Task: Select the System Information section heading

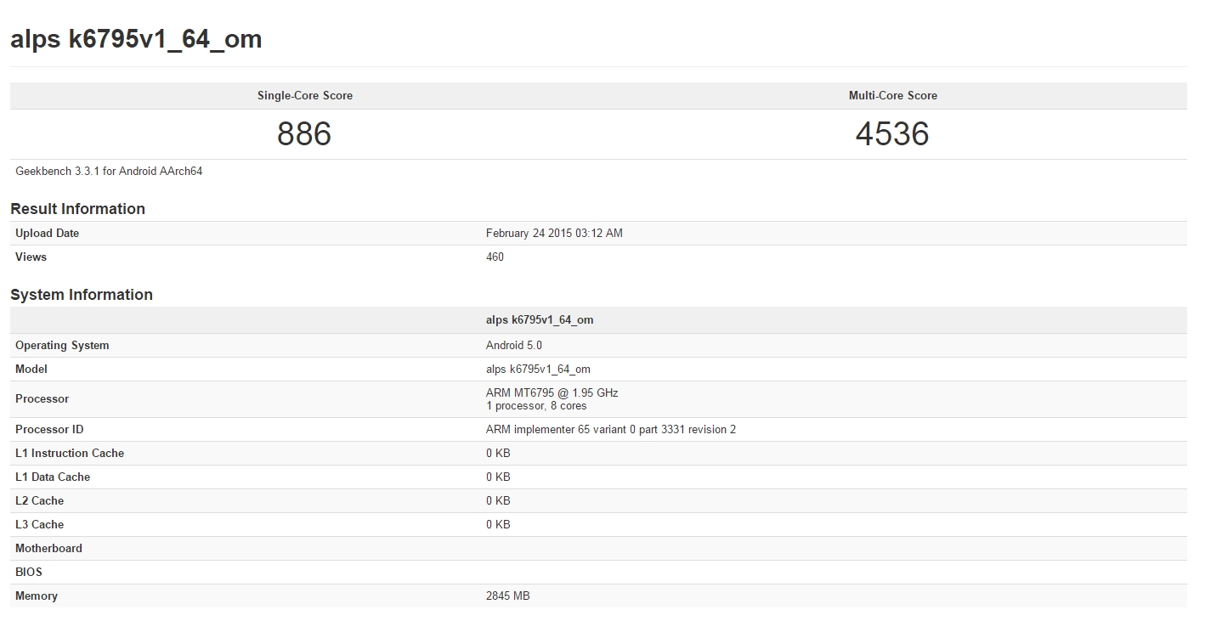Action: pos(81,295)
